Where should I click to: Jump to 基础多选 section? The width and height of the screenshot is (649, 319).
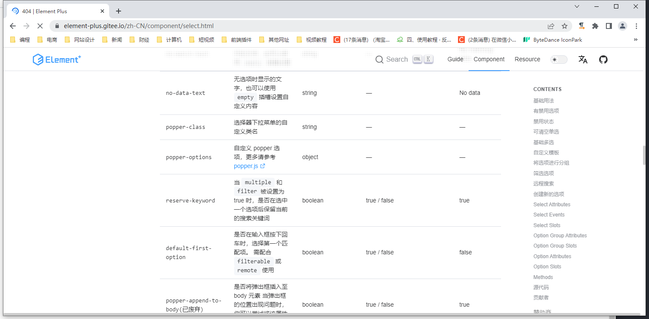544,142
